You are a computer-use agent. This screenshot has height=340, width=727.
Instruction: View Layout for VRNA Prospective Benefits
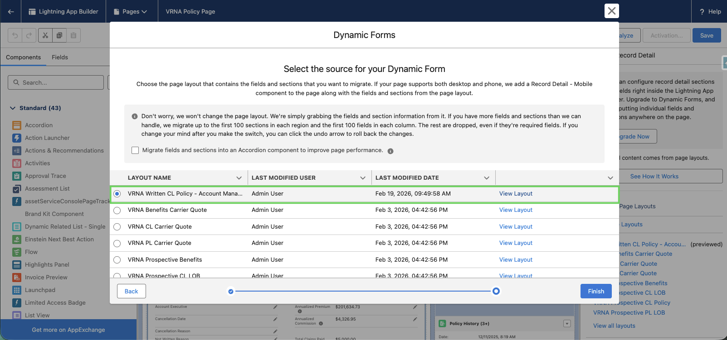516,260
